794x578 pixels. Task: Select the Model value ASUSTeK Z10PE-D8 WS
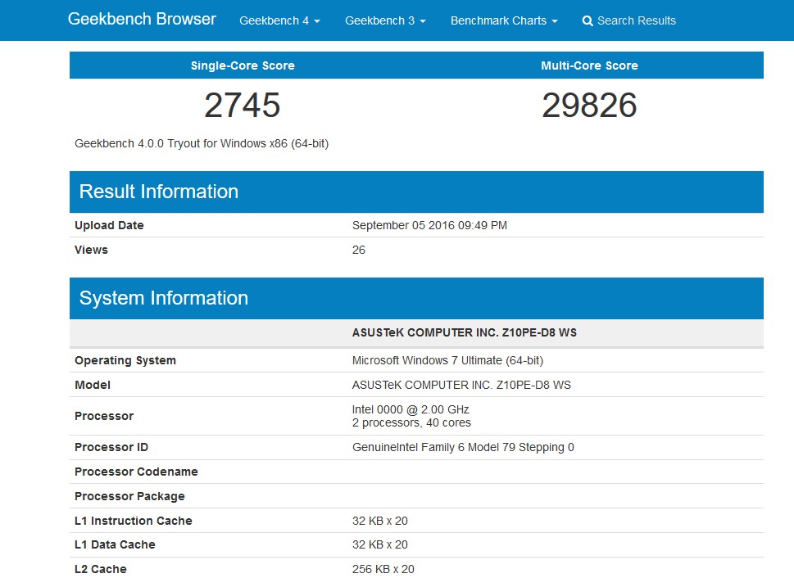click(461, 385)
